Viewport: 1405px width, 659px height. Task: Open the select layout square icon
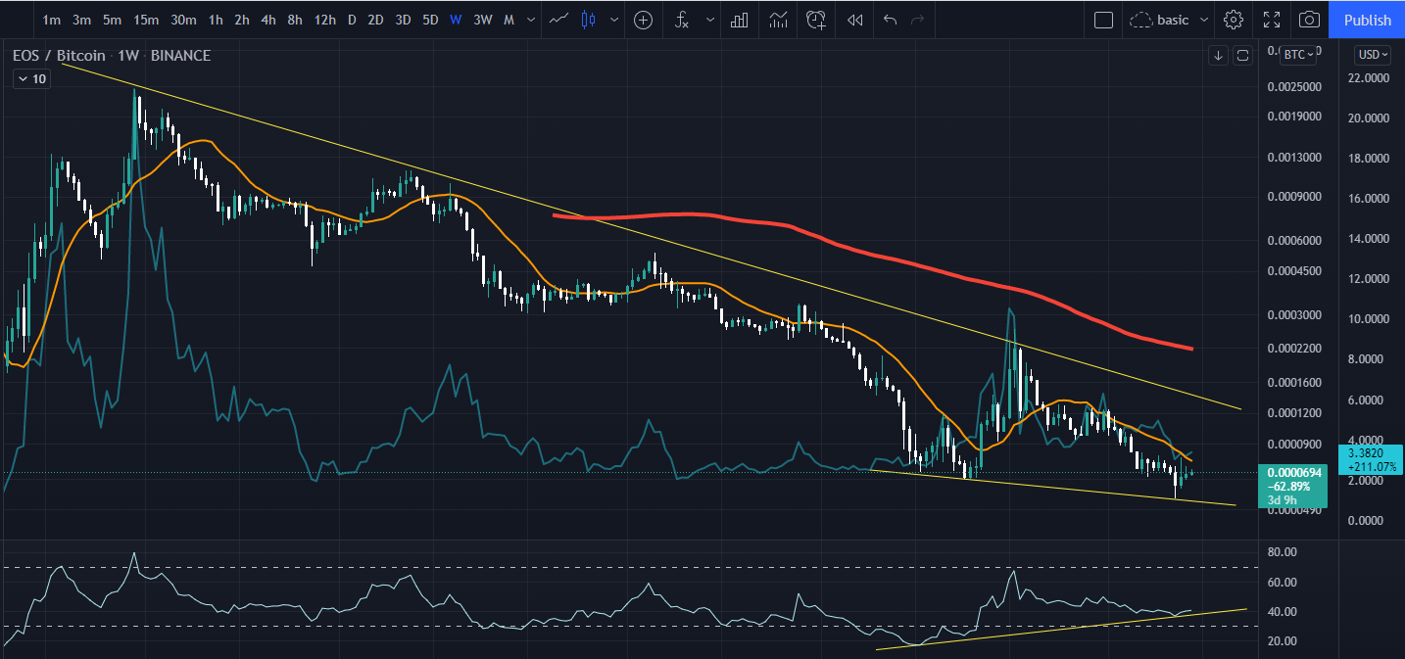point(1103,20)
